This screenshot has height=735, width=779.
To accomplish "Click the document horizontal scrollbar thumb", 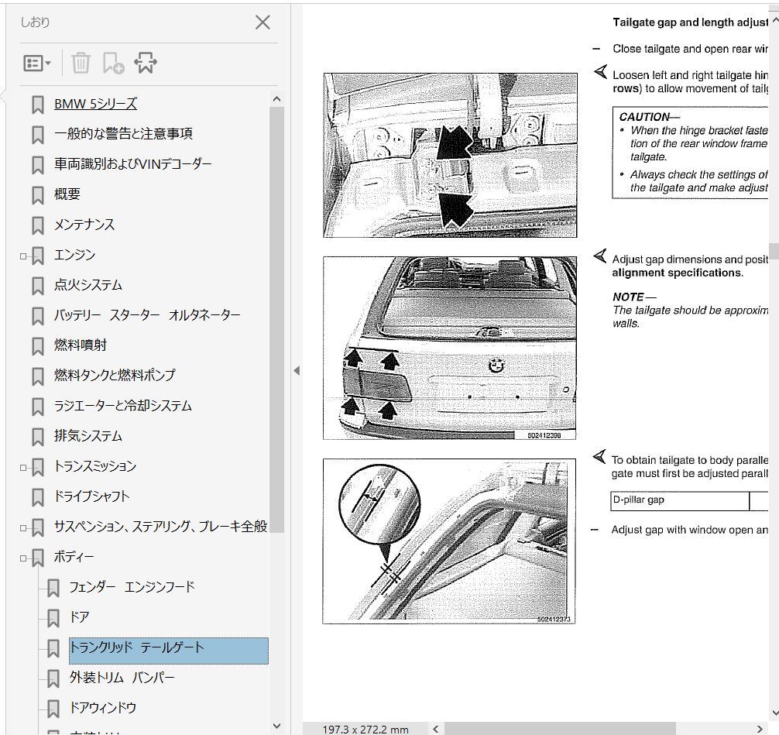I will [x=560, y=729].
